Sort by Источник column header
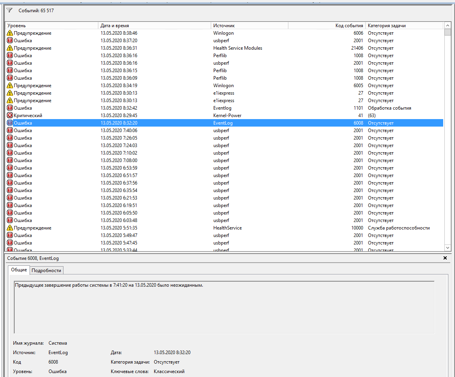455x377 pixels. (x=250, y=26)
